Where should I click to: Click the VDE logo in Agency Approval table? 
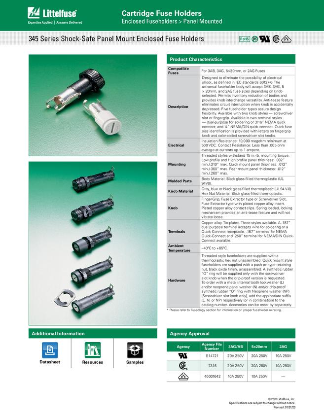click(183, 376)
